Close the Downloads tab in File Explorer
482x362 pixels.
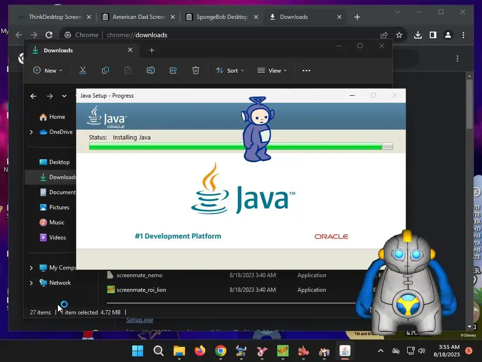(x=130, y=50)
